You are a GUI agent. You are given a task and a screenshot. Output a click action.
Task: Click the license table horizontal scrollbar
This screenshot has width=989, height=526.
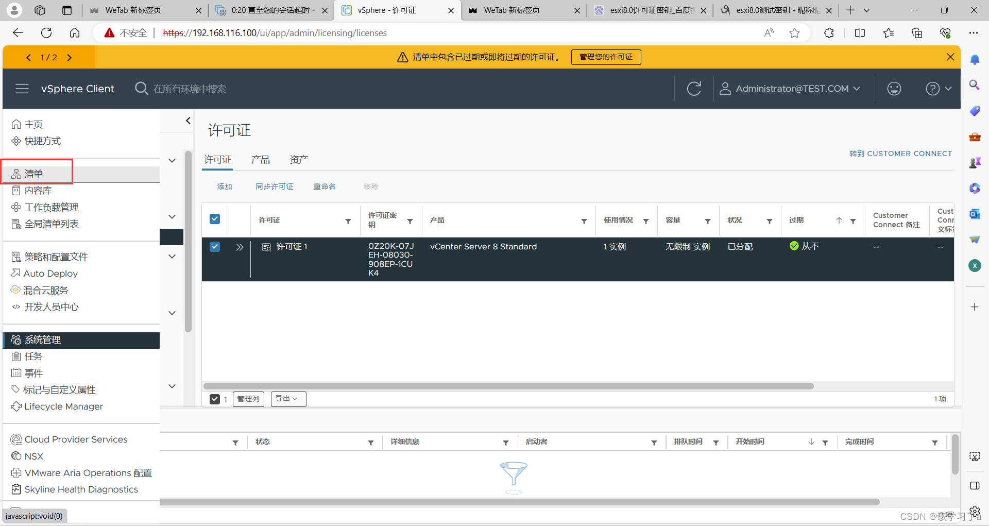pyautogui.click(x=508, y=386)
